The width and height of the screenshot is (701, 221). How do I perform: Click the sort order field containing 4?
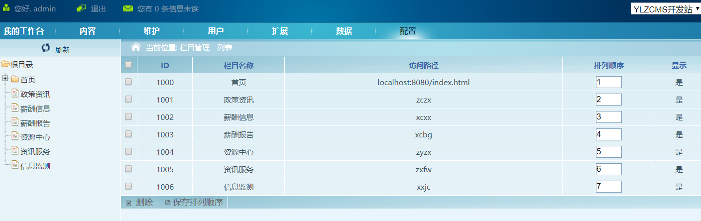tap(609, 134)
